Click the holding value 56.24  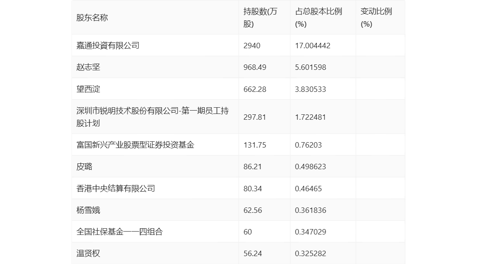pos(253,253)
